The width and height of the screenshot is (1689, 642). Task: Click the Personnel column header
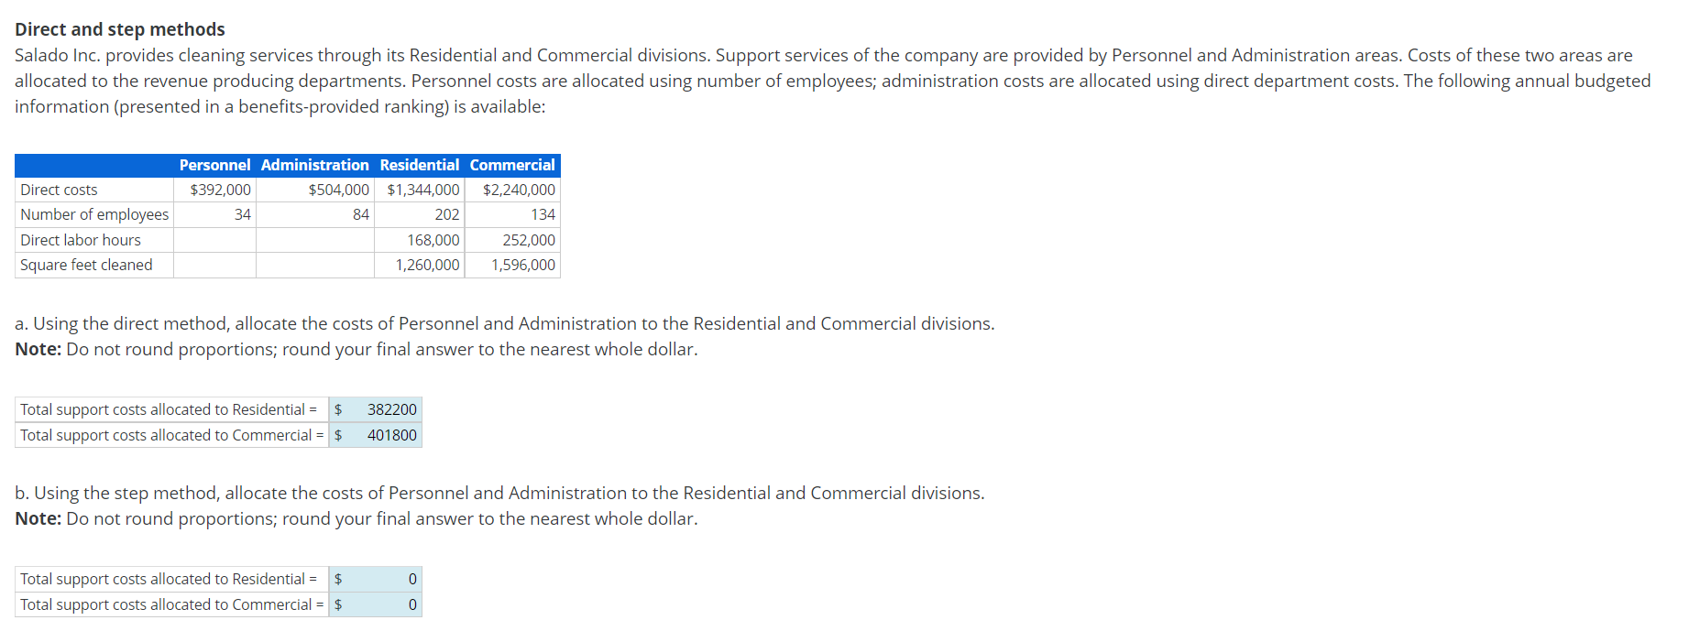tap(214, 165)
